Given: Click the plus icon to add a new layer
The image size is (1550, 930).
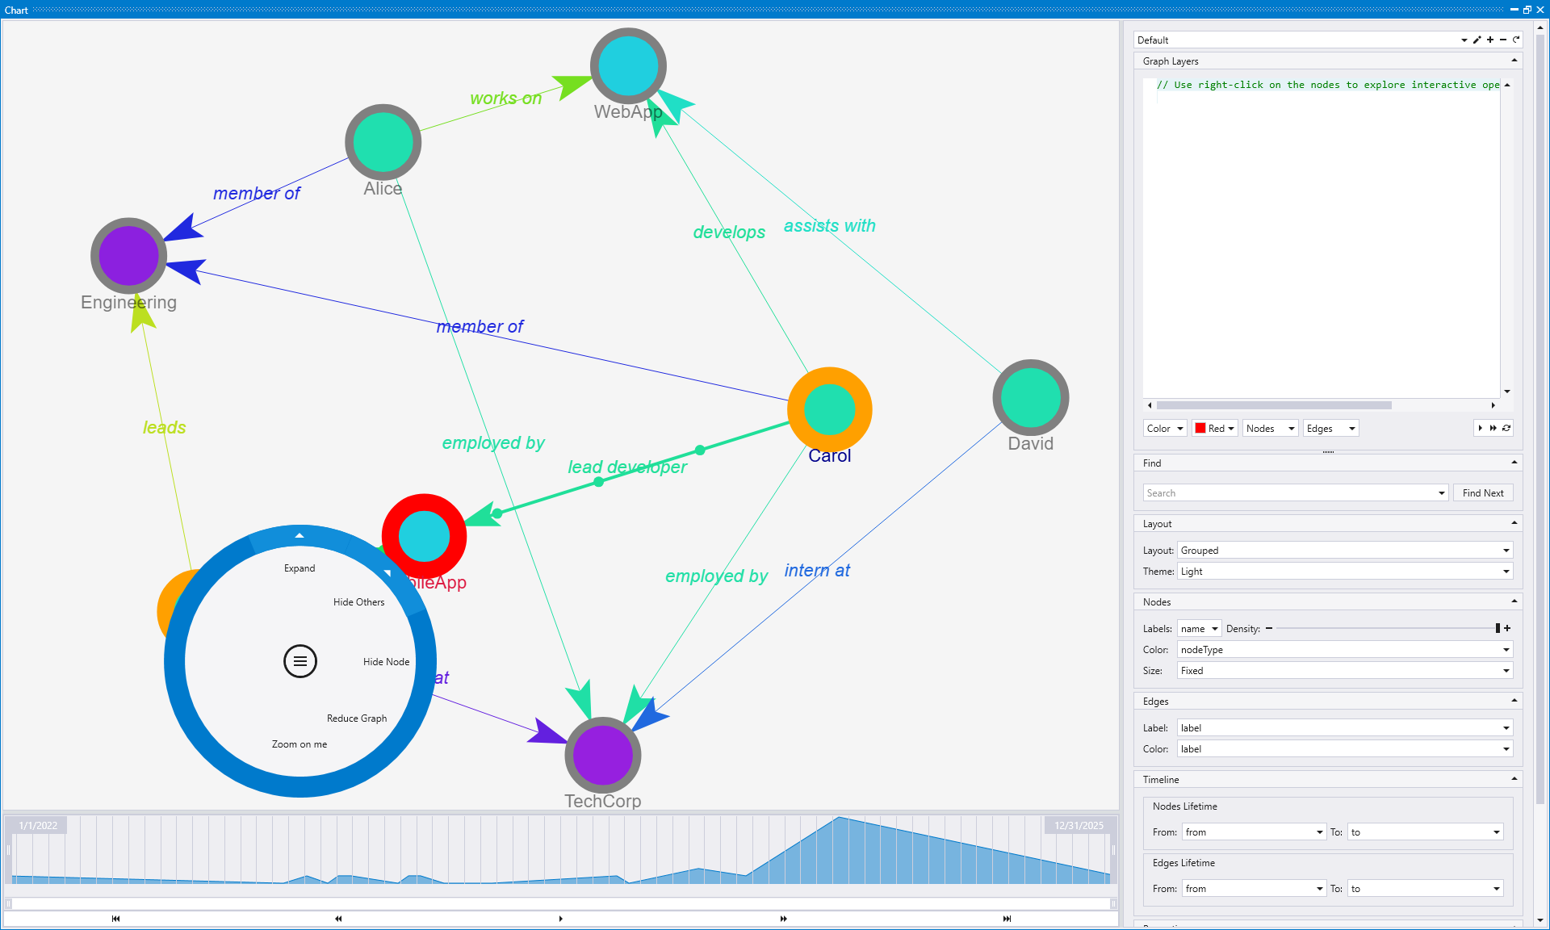Looking at the screenshot, I should tap(1490, 40).
